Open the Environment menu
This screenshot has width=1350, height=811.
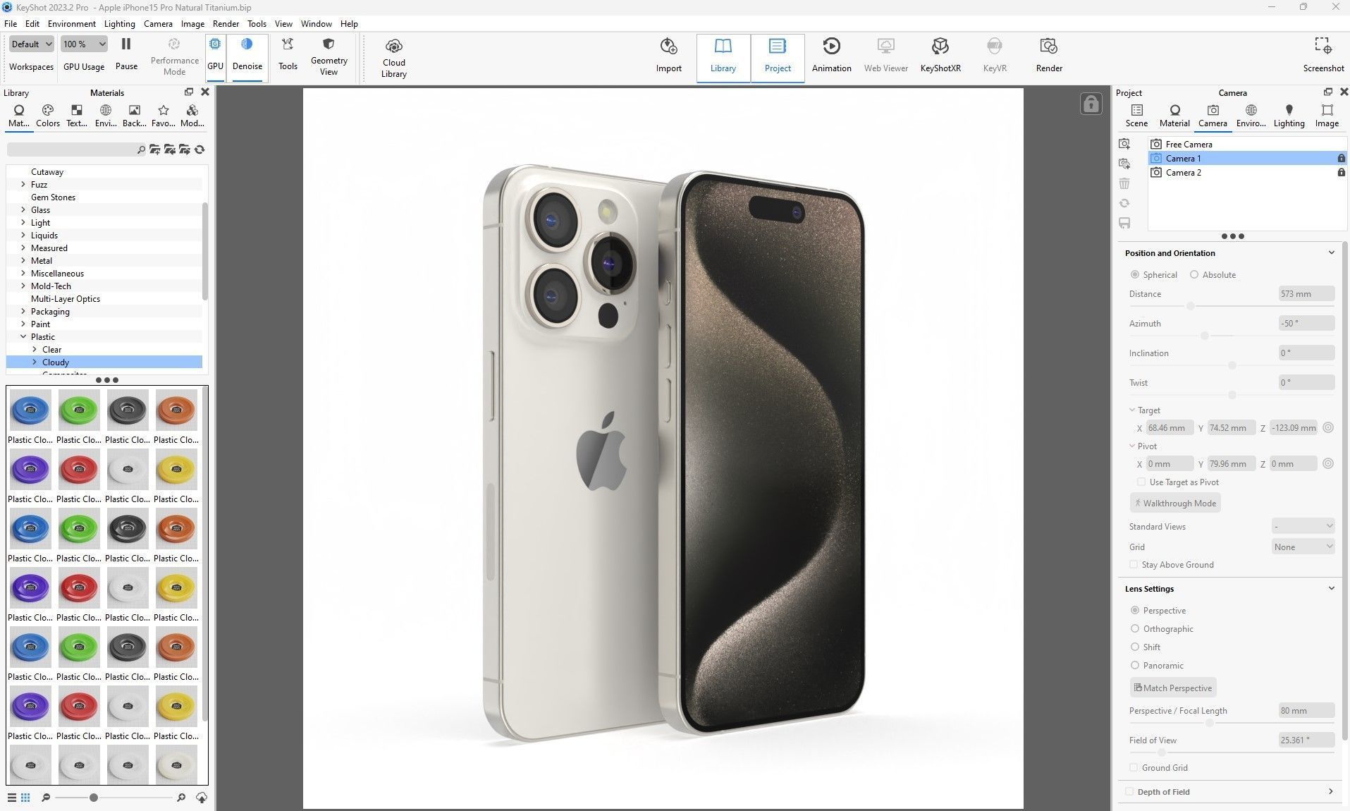point(71,23)
